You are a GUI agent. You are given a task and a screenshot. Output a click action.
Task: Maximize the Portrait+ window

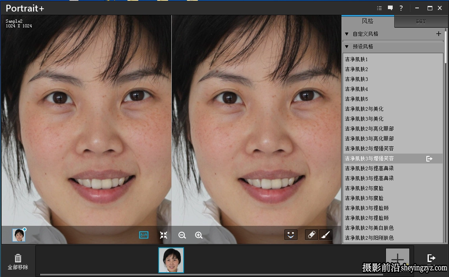pos(430,8)
